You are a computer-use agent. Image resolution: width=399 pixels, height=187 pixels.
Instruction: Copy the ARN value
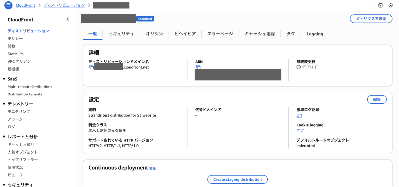(199, 67)
